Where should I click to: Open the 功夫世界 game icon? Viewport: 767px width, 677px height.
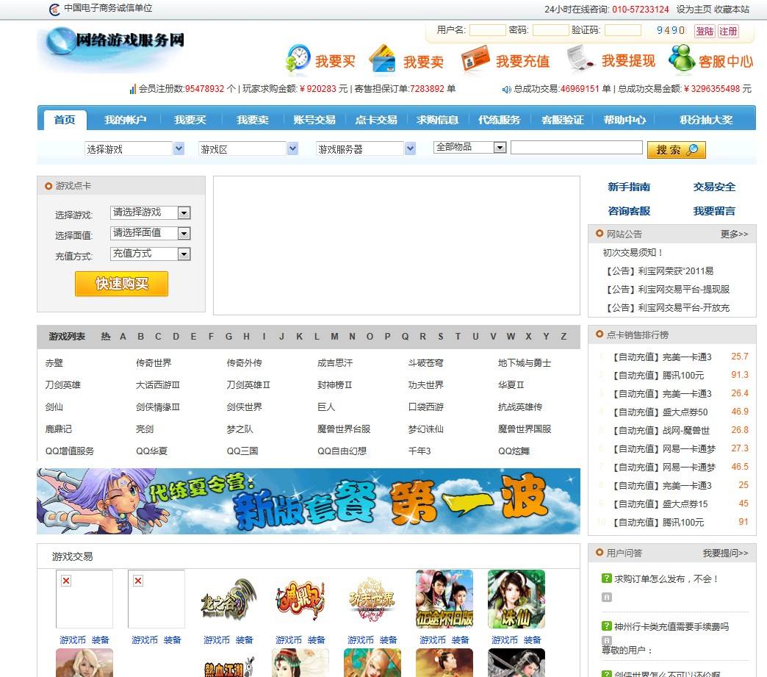click(x=372, y=599)
